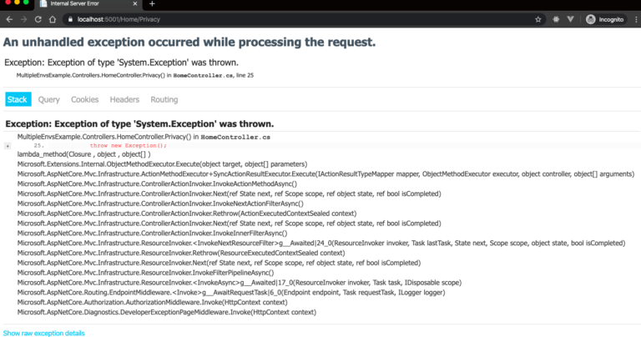Switch to the Routing tab
Screen dimensions: 641x337
tap(164, 99)
